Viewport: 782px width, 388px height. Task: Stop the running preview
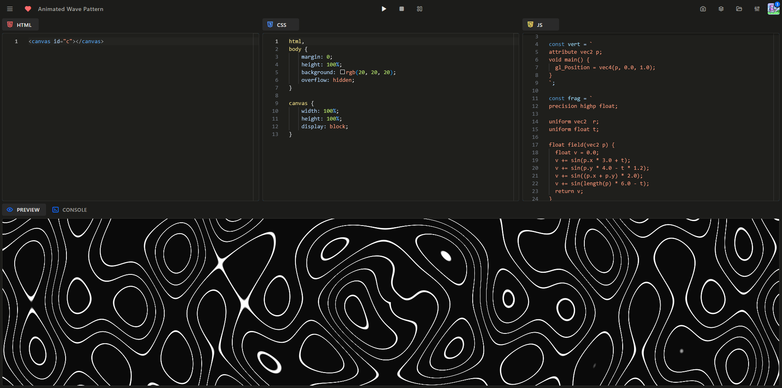coord(401,9)
